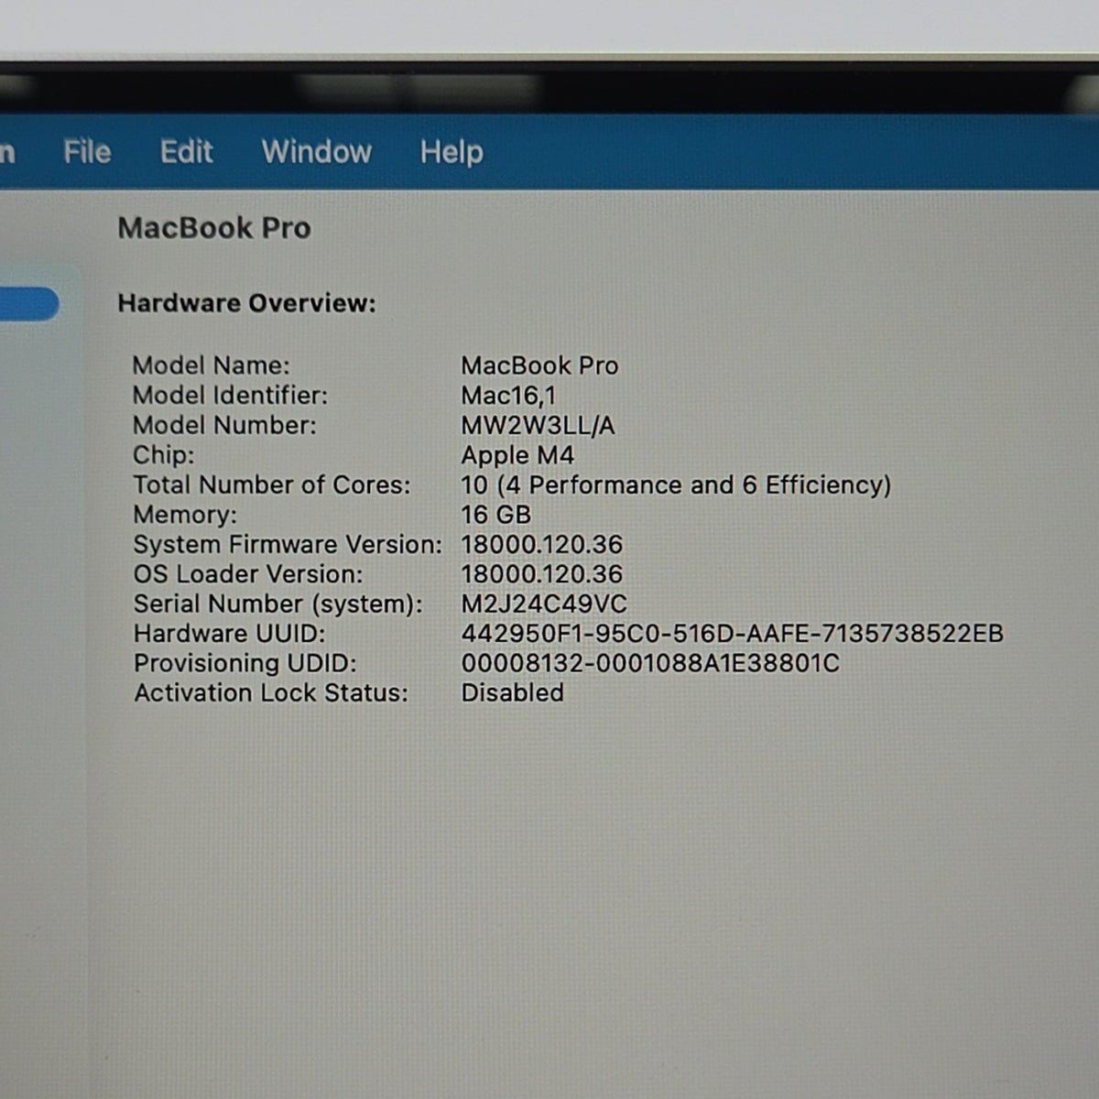The image size is (1099, 1099).
Task: Open the Window menu
Action: pos(317,152)
